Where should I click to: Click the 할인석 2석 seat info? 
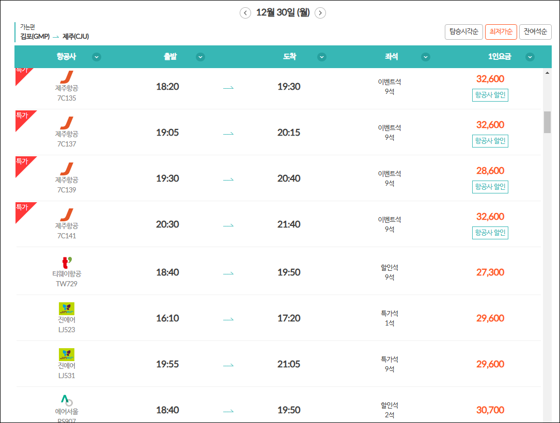tap(390, 410)
